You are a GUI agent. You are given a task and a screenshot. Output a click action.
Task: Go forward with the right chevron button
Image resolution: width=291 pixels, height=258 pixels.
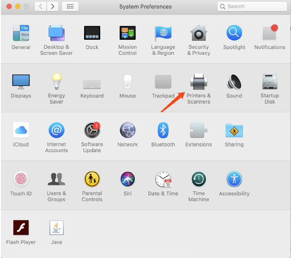(x=53, y=6)
